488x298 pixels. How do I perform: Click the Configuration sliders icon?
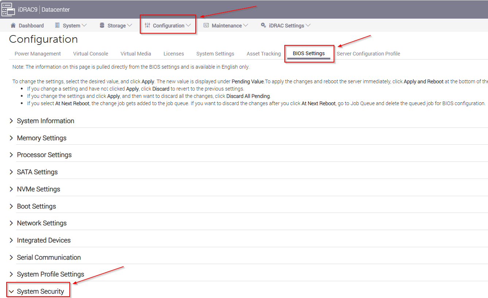pyautogui.click(x=147, y=26)
